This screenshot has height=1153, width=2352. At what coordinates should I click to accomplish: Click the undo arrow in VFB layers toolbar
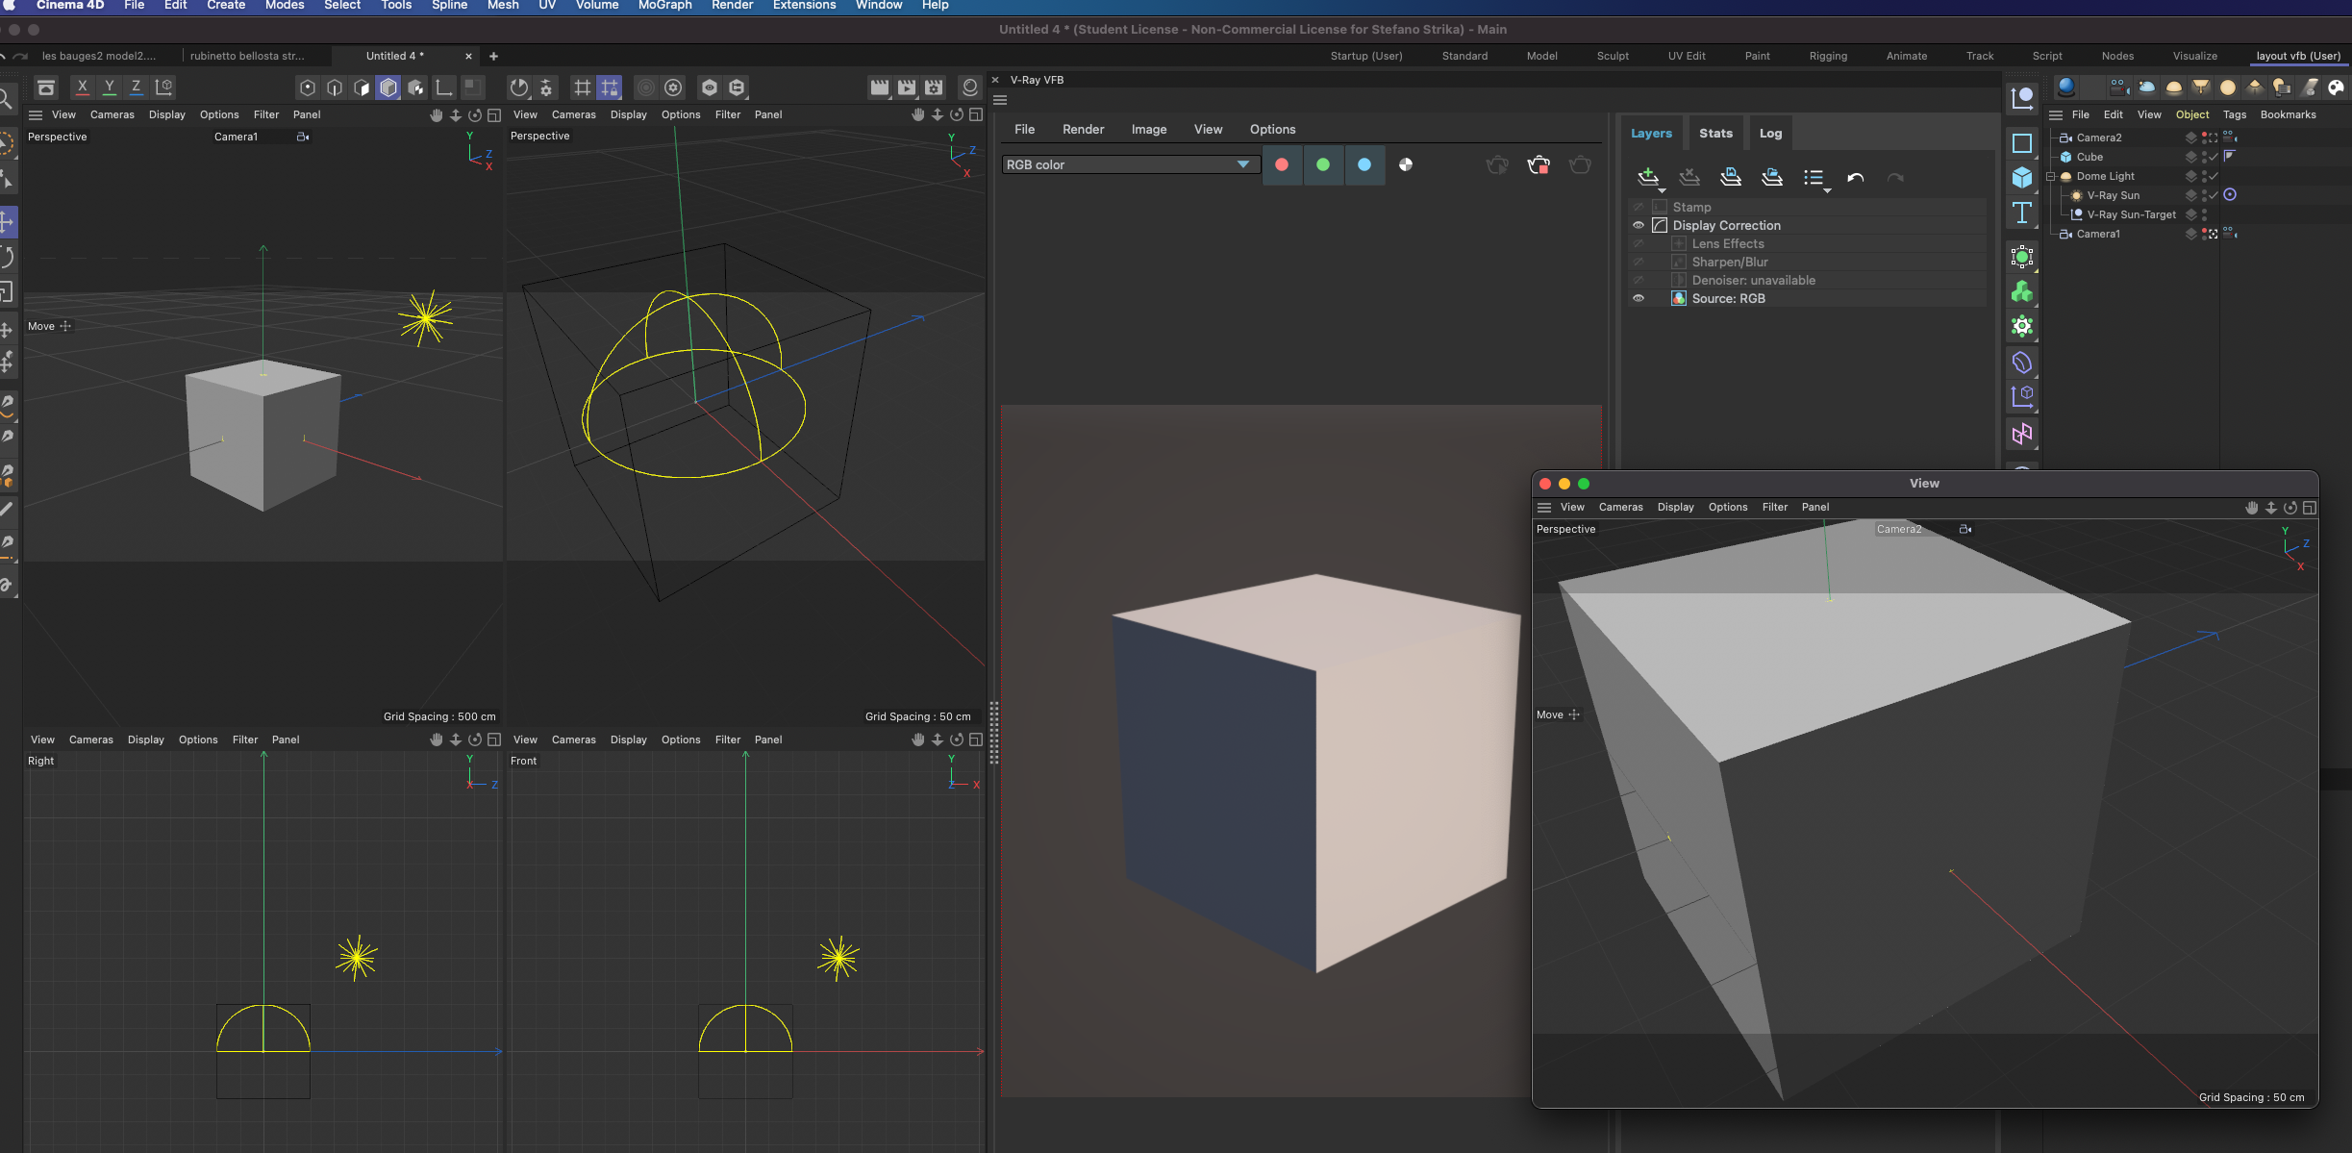1855,178
